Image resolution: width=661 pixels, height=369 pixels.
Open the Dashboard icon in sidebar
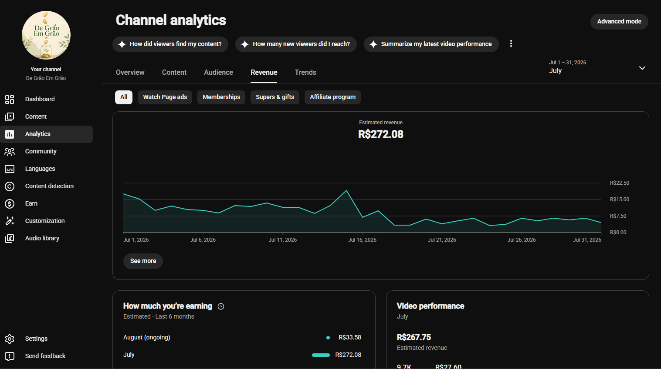click(10, 99)
